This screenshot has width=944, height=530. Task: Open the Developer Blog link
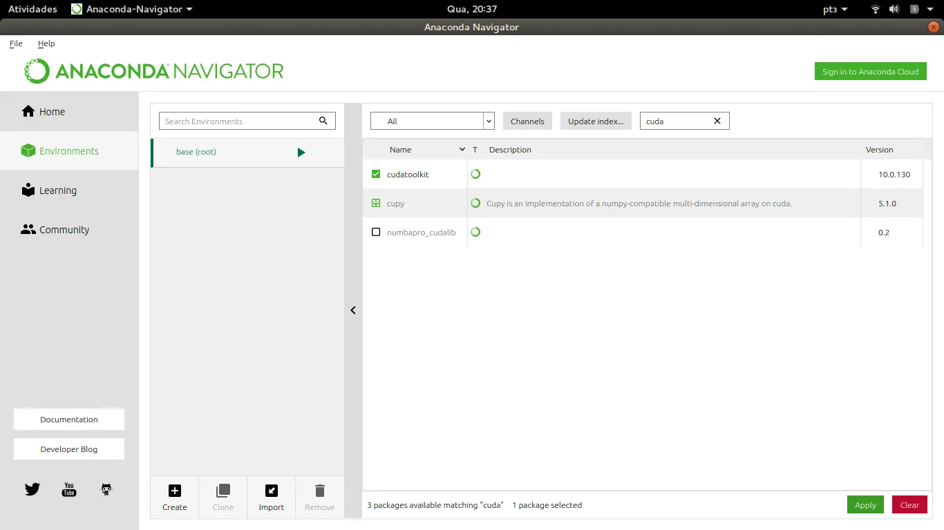click(x=69, y=449)
